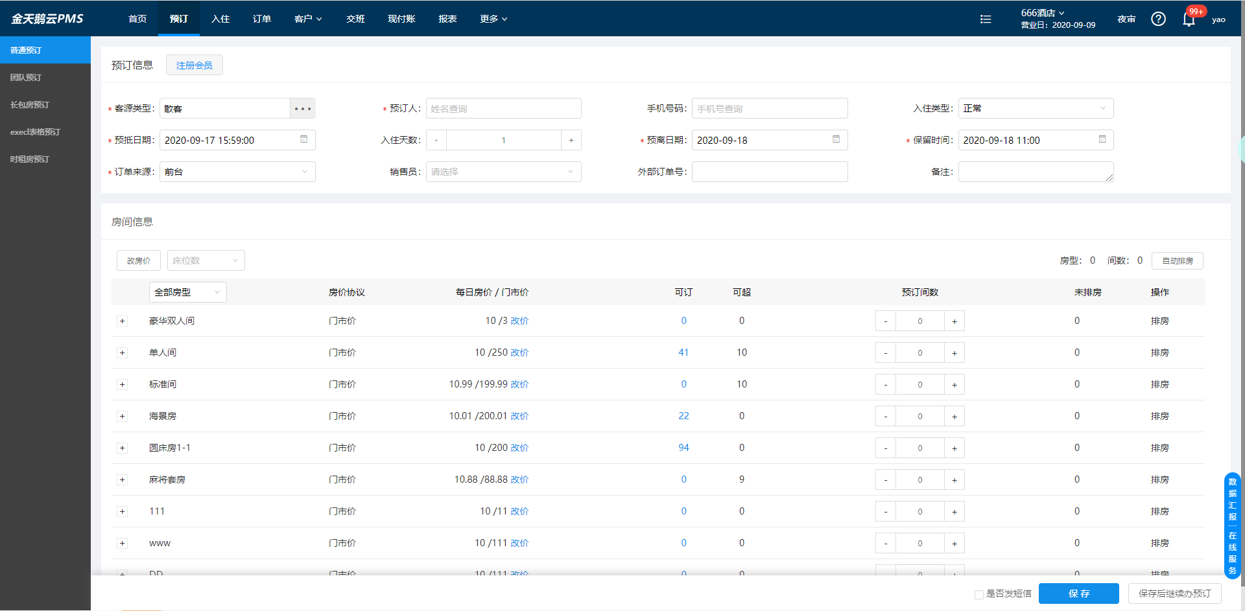This screenshot has width=1245, height=611.
Task: Increase 圆床房1-1 booking count
Action: pyautogui.click(x=954, y=448)
